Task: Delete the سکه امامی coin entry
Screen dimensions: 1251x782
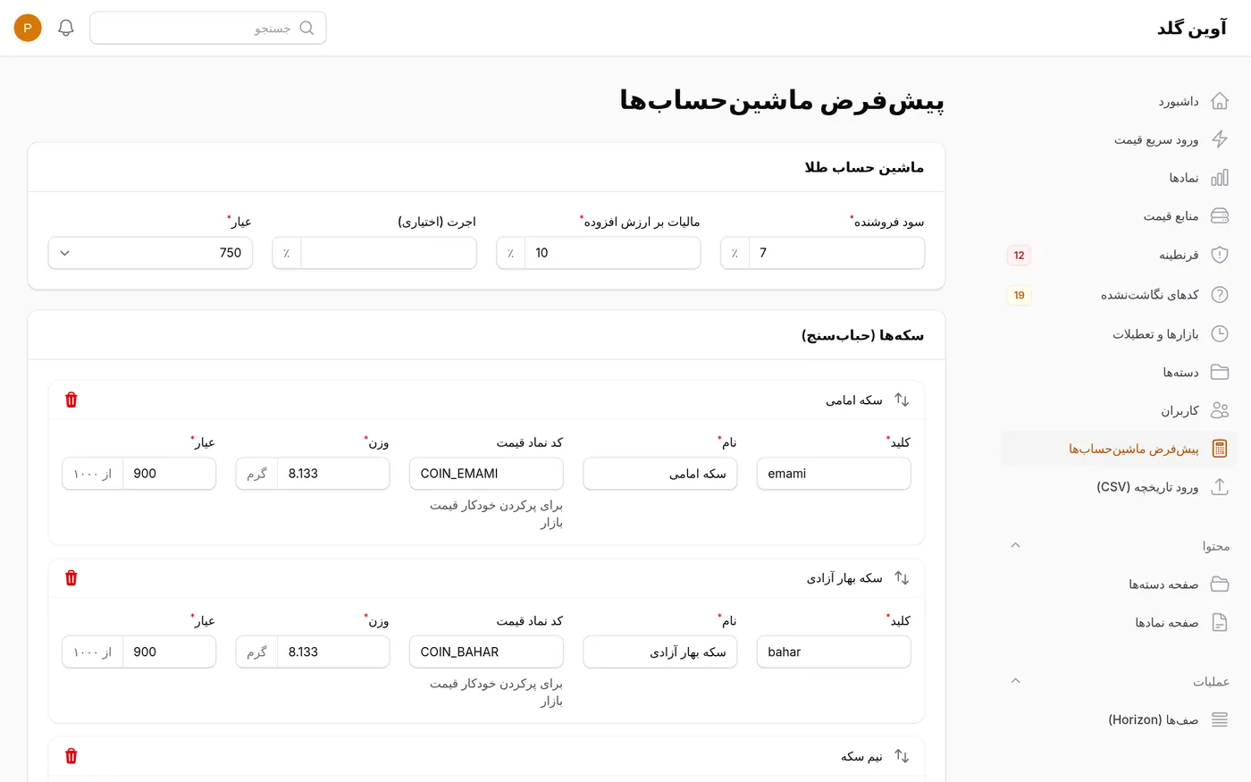Action: click(x=71, y=399)
